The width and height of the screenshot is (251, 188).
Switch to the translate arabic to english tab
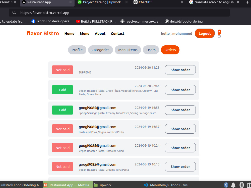[x=214, y=2]
